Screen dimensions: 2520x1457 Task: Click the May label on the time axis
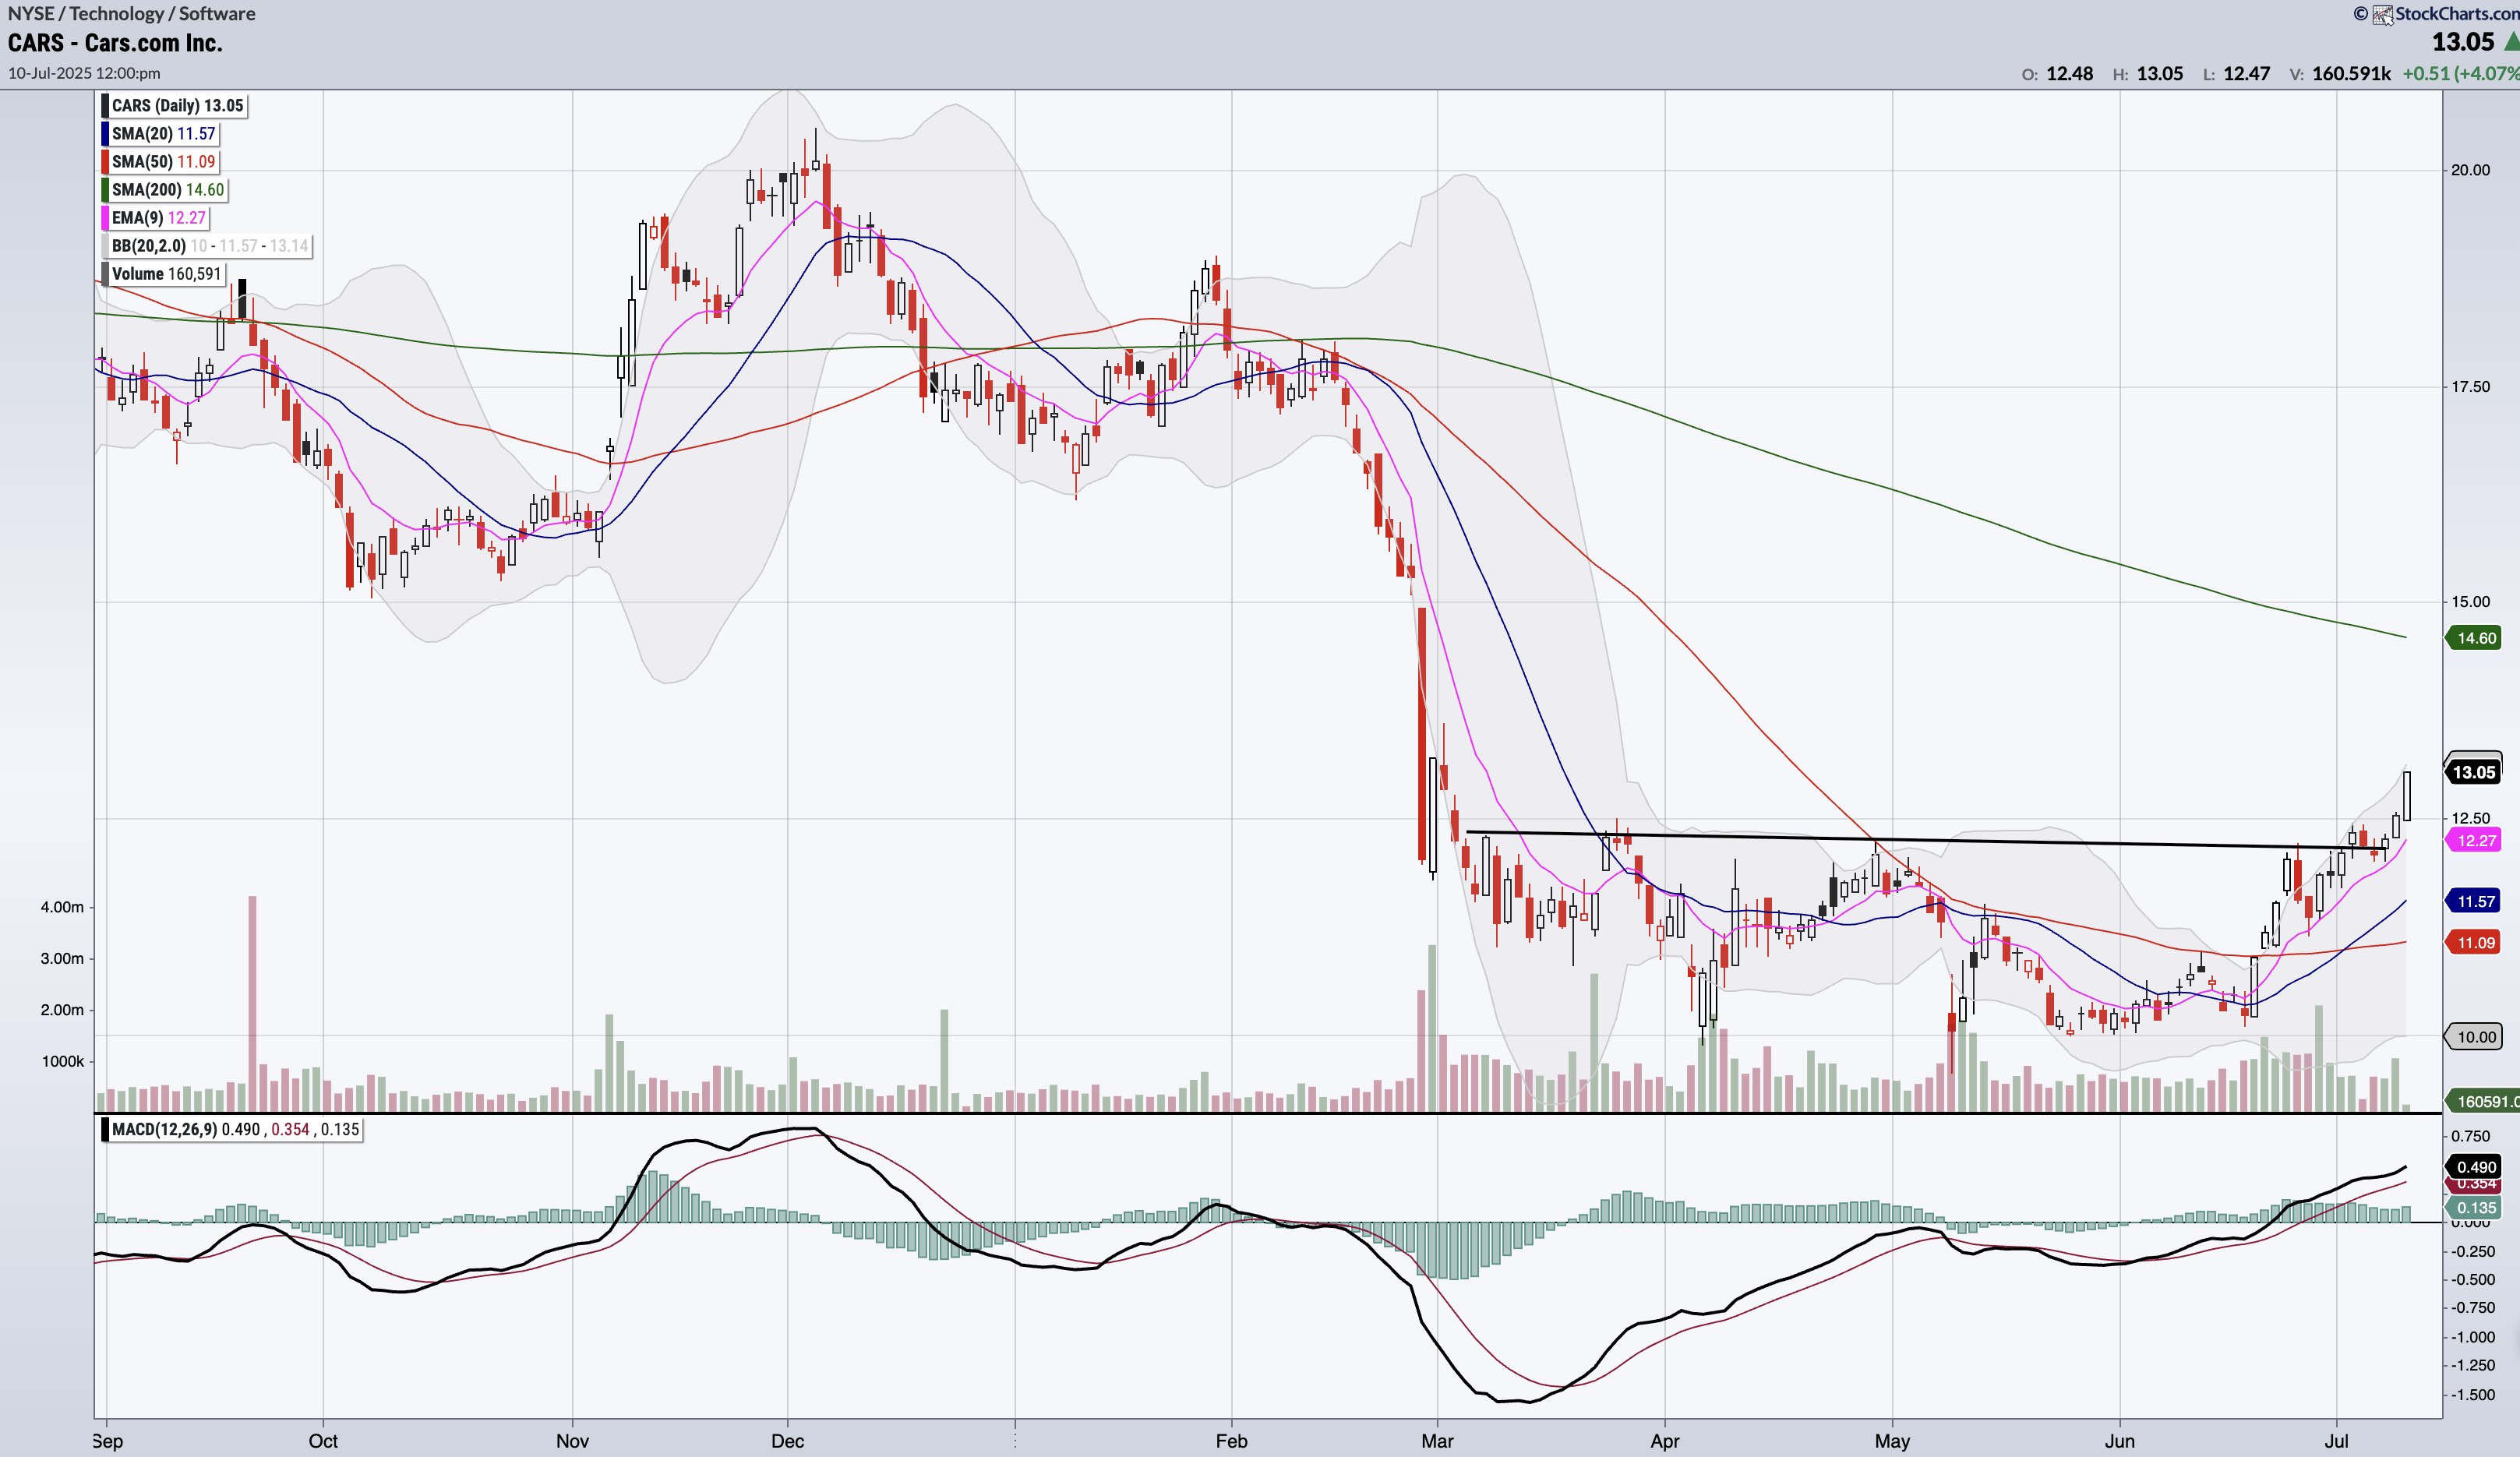[1892, 1441]
